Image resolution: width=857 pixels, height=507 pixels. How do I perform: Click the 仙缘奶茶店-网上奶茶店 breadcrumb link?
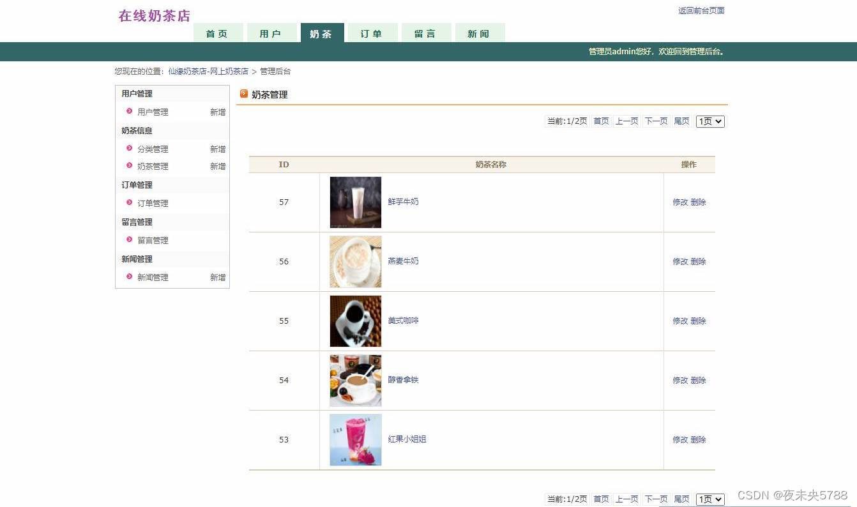pyautogui.click(x=208, y=72)
